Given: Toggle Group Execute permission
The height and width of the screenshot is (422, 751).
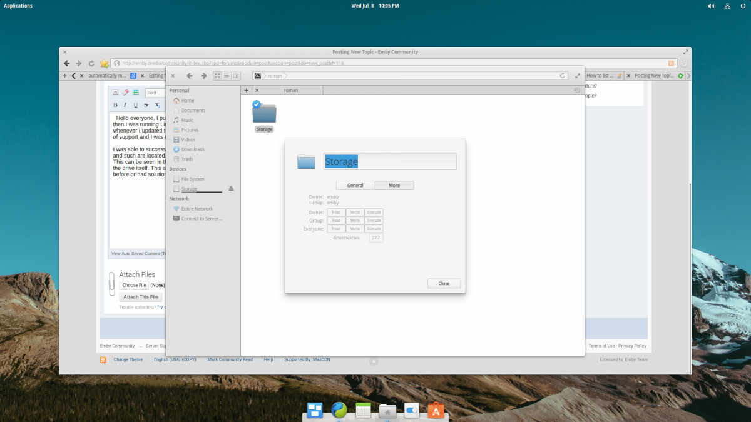Looking at the screenshot, I should pyautogui.click(x=374, y=221).
